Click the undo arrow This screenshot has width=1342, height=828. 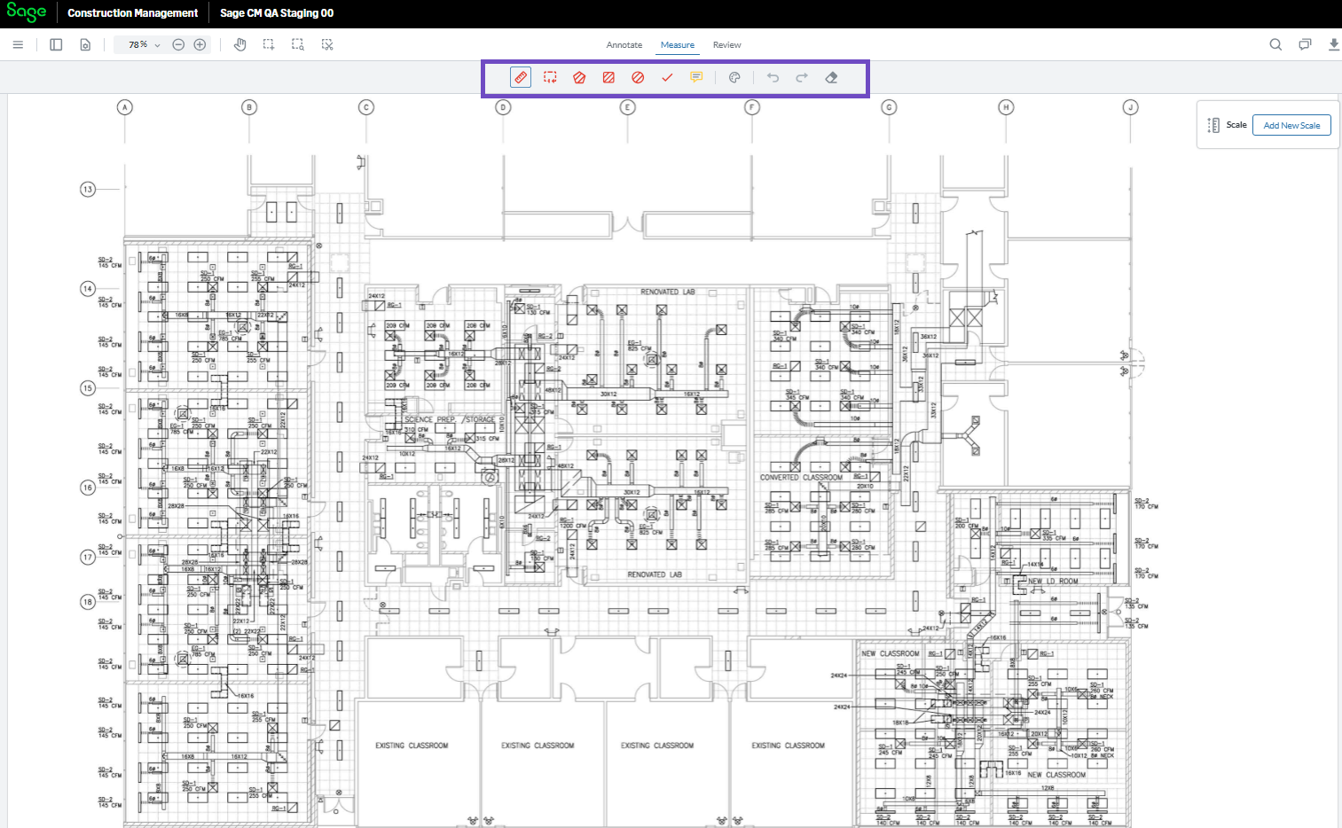pos(773,77)
